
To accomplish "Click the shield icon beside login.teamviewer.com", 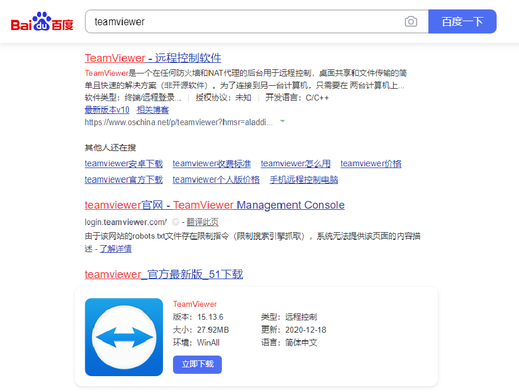I will coord(175,222).
